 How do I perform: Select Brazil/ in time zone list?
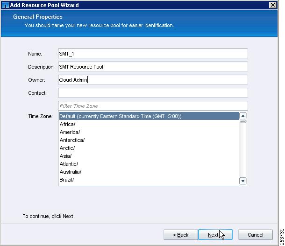click(x=149, y=180)
